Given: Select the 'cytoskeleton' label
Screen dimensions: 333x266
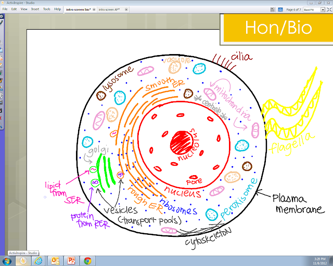Looking at the screenshot, I should coord(208,238).
